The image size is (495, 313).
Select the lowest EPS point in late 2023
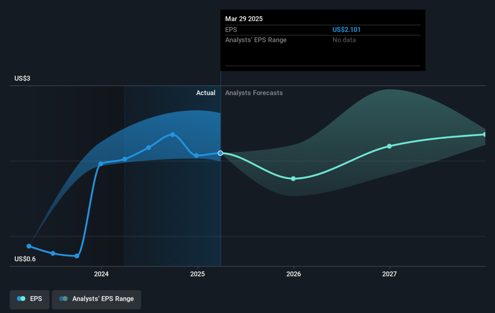pyautogui.click(x=77, y=256)
